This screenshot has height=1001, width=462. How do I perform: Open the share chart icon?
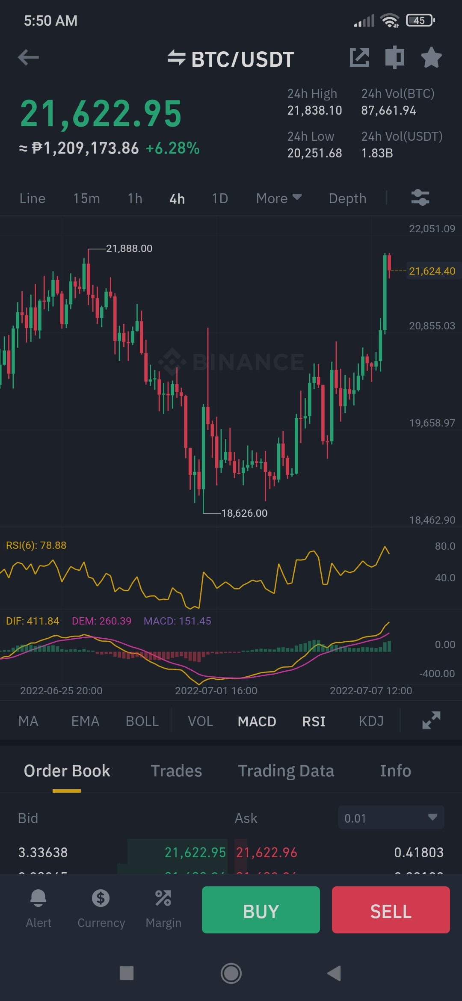tap(359, 57)
